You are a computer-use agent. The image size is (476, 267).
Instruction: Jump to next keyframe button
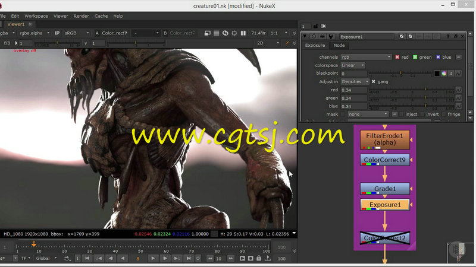point(177,259)
